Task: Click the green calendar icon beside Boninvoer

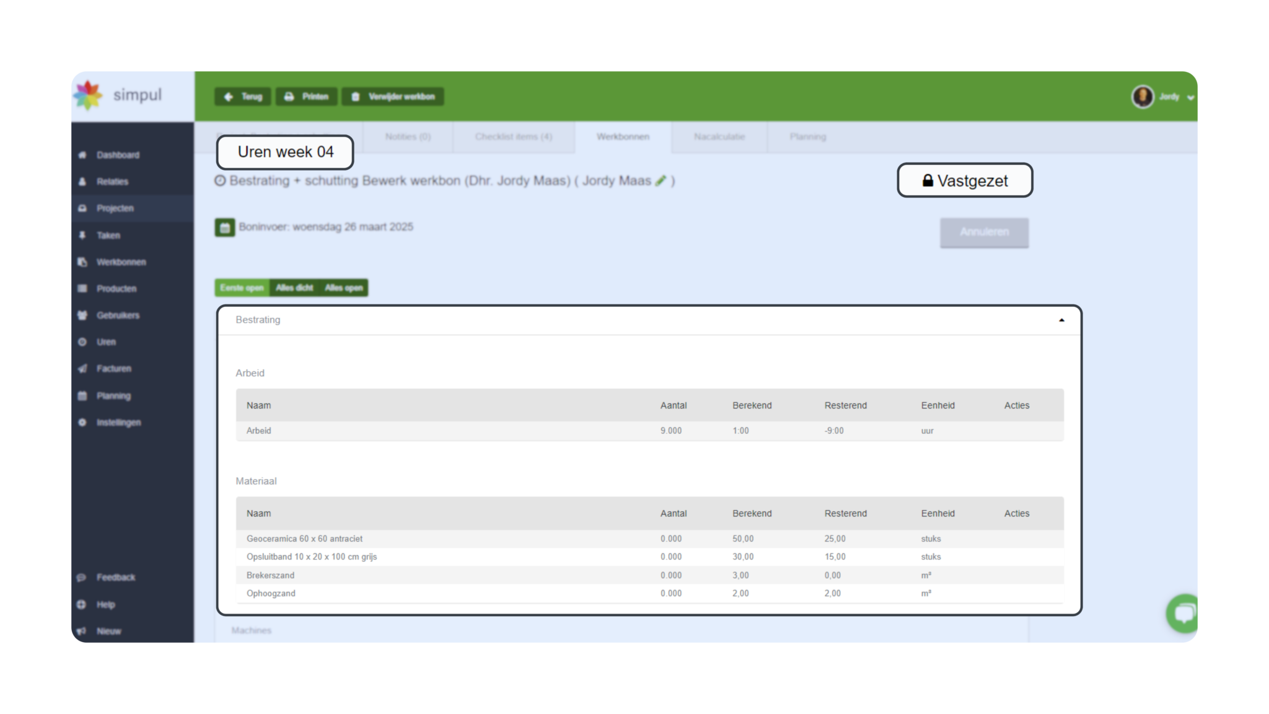Action: 225,227
